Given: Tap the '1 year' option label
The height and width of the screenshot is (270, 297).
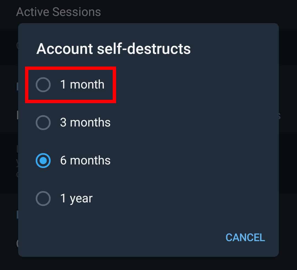Looking at the screenshot, I should click(76, 199).
